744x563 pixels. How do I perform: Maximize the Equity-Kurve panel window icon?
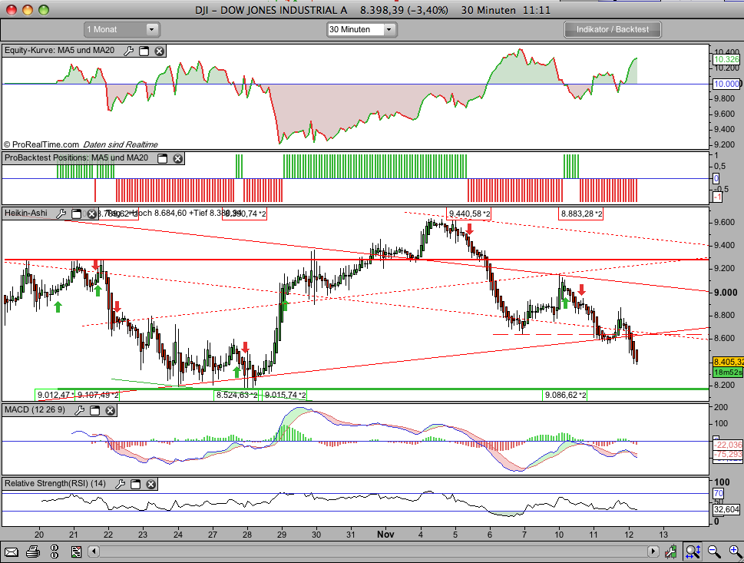(144, 51)
